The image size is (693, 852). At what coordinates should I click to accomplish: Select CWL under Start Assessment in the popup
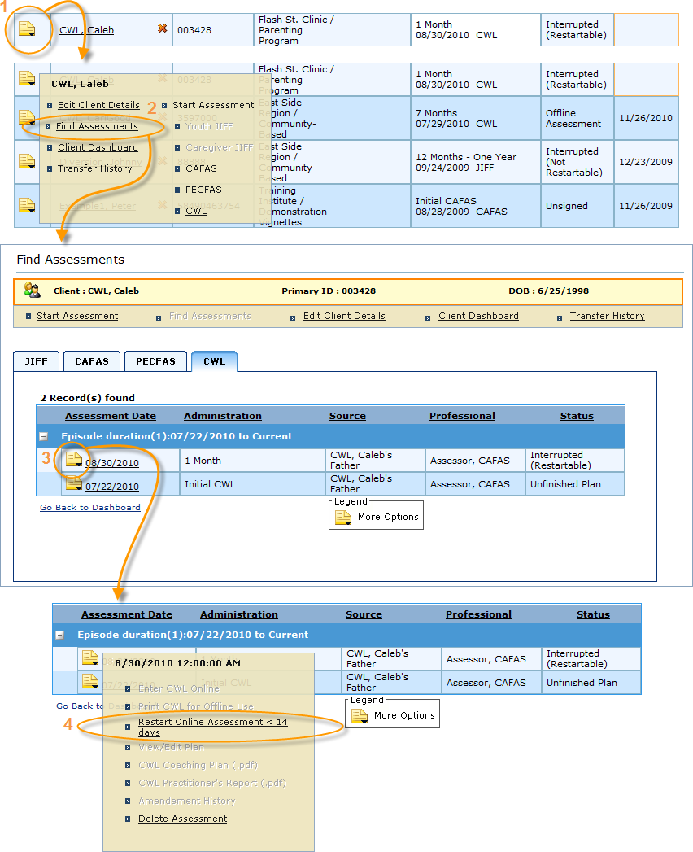click(x=196, y=211)
